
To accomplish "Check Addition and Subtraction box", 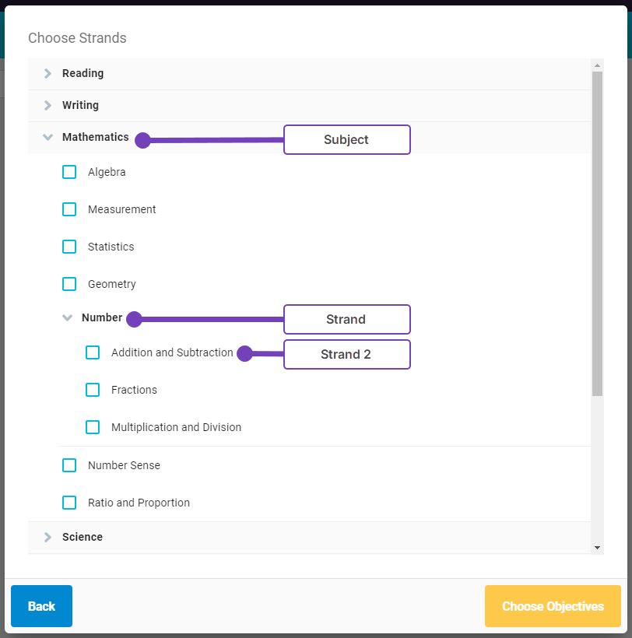I will [93, 352].
